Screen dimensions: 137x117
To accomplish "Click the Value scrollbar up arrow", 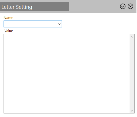I will (132, 37).
